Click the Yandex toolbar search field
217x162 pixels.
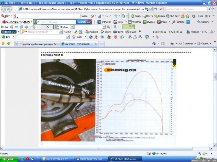47,16
